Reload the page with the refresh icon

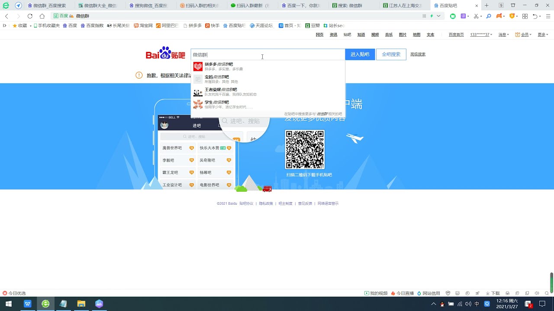coord(30,16)
